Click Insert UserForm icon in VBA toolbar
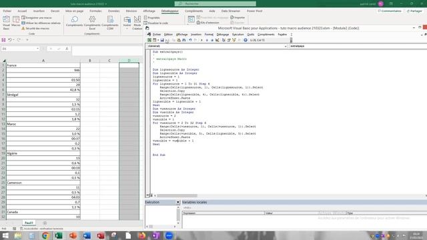 (154, 40)
